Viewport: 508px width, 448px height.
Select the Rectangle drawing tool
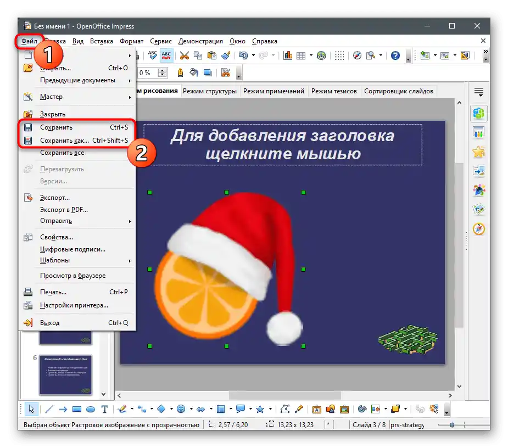(x=77, y=409)
